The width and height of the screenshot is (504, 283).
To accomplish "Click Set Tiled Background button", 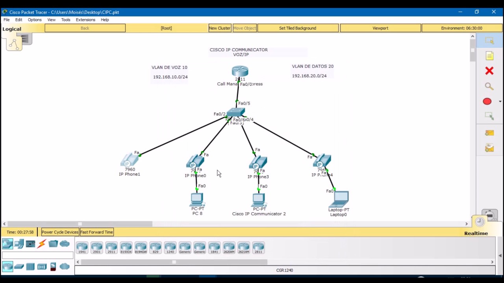I will coord(298,28).
